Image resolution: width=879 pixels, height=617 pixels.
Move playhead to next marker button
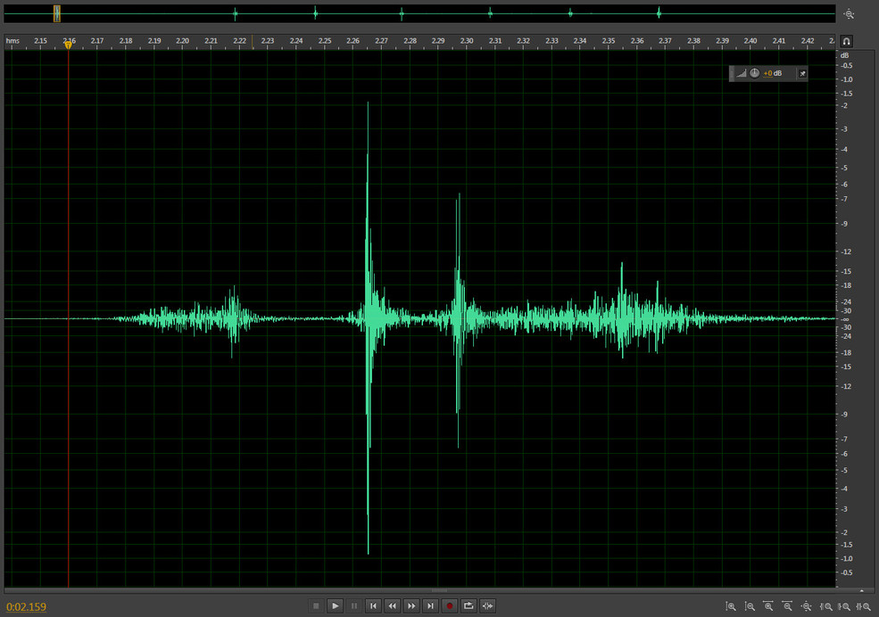(x=430, y=605)
